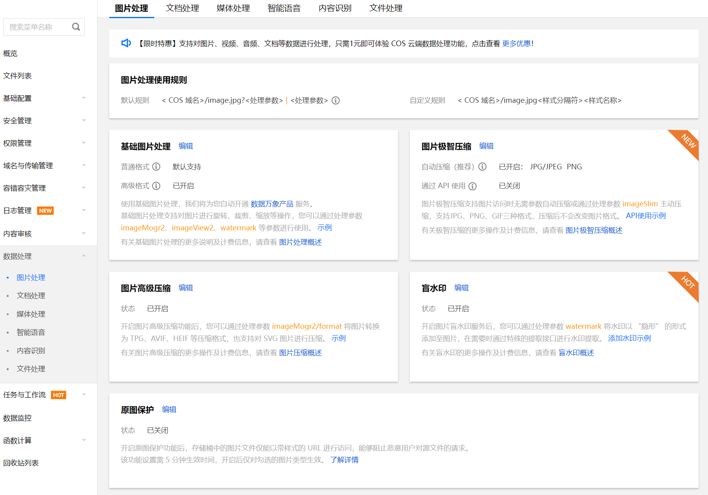Select 媒体处理 in sidebar submenu
Screen dimensions: 708x495
[31, 314]
